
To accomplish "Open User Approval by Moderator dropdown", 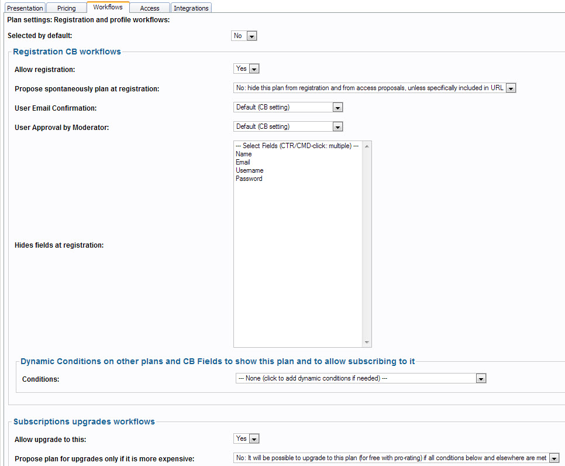I will click(288, 127).
